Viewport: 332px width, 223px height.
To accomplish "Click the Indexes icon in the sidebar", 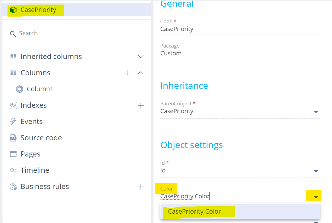I will tap(12, 105).
